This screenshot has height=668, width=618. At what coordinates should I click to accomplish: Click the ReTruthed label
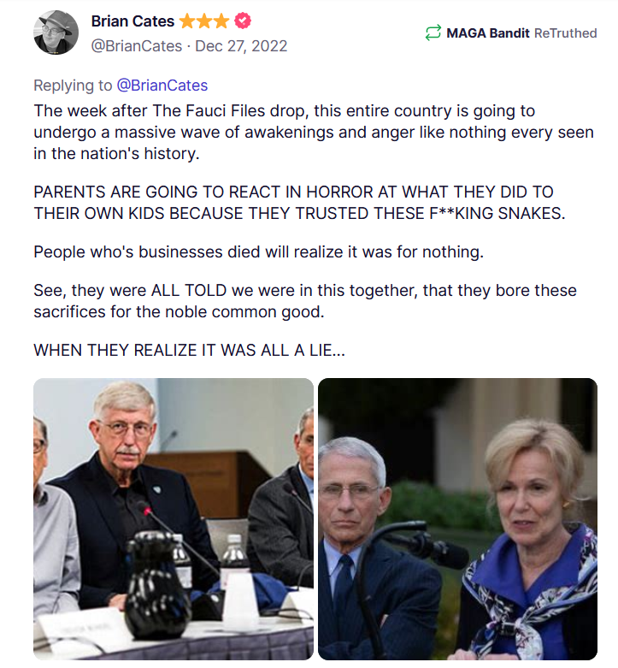pyautogui.click(x=565, y=33)
